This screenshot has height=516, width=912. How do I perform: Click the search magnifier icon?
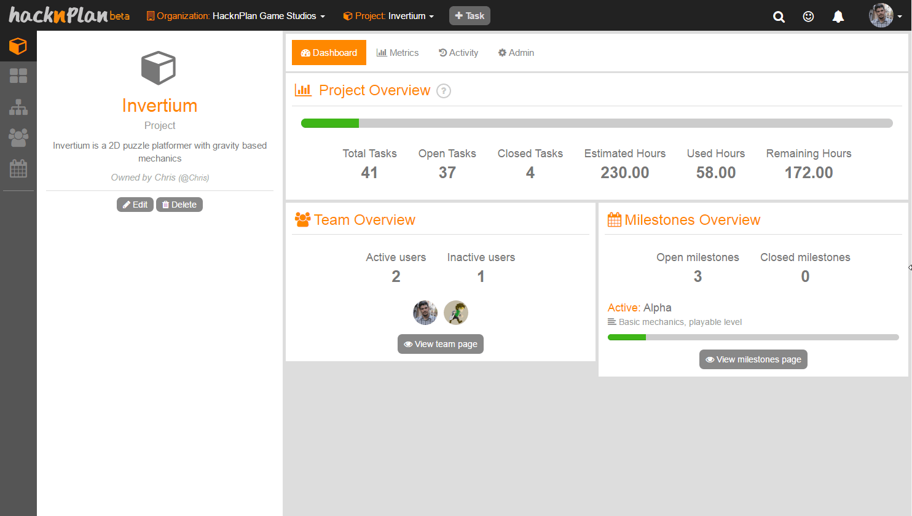tap(779, 17)
